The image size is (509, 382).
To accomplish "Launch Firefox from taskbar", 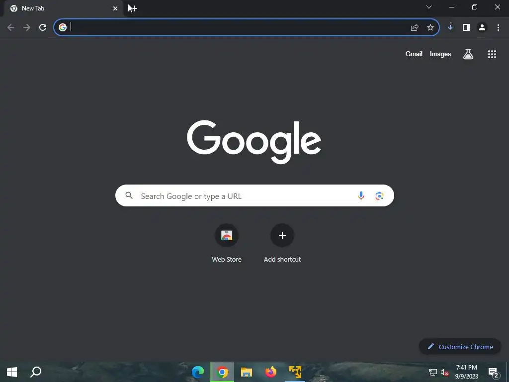I will click(271, 372).
